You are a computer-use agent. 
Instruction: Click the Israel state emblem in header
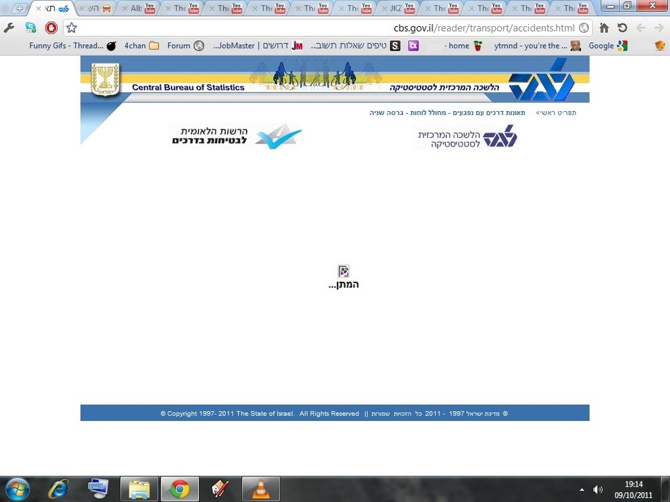coord(105,80)
